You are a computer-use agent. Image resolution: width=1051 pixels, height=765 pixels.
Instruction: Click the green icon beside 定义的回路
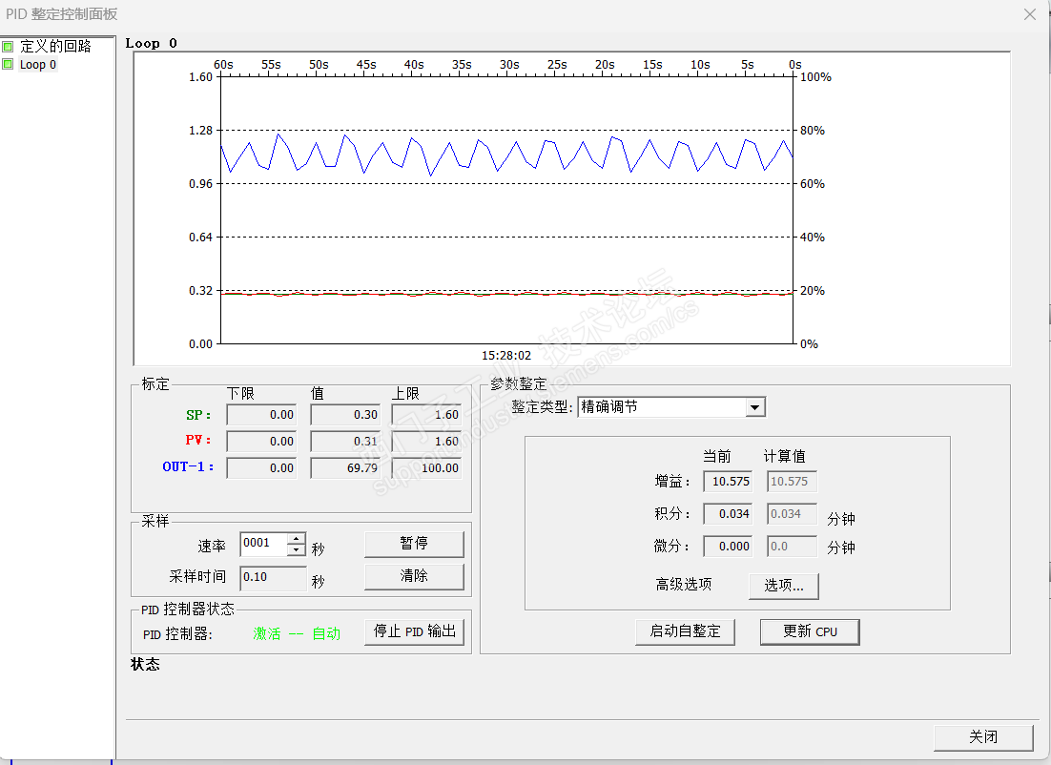point(8,46)
